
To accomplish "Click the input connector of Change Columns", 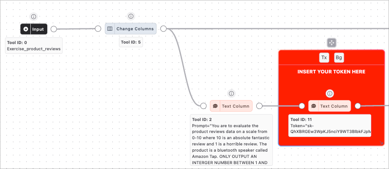I will pyautogui.click(x=98, y=29).
